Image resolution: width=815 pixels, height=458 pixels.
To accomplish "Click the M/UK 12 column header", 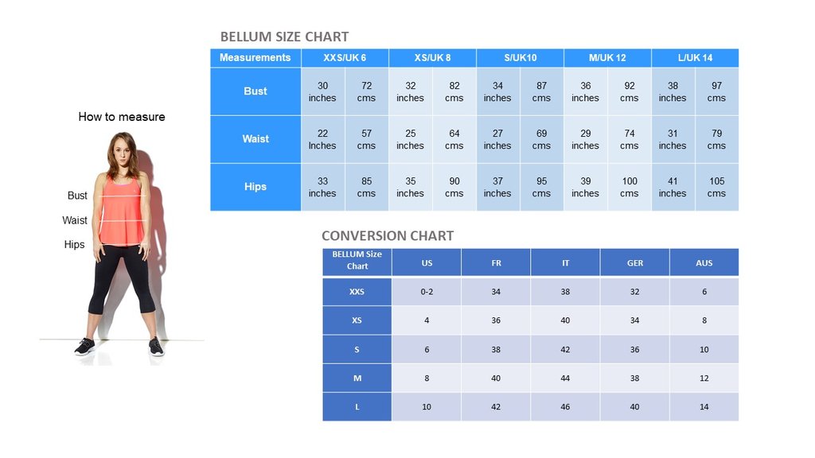I will 607,58.
